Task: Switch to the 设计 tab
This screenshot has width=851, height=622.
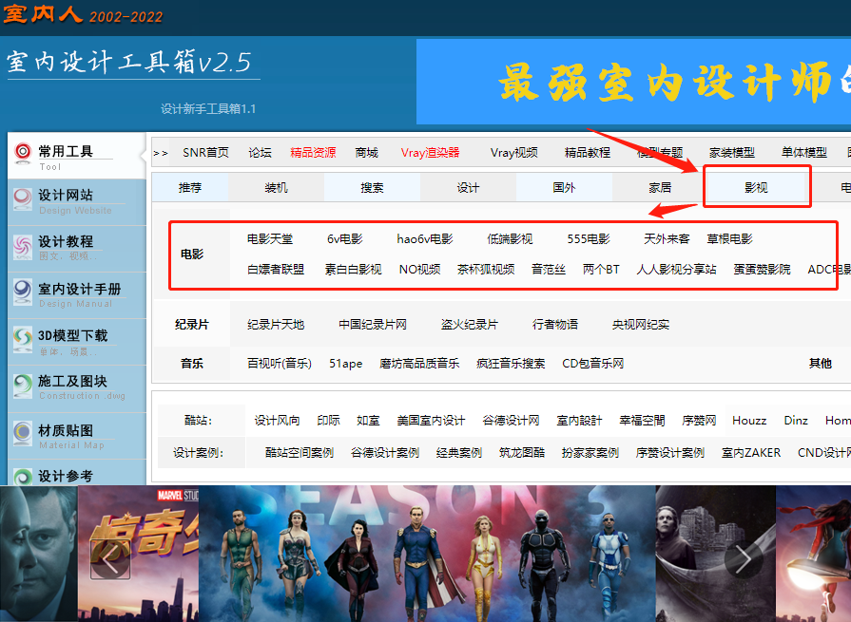Action: 468,187
